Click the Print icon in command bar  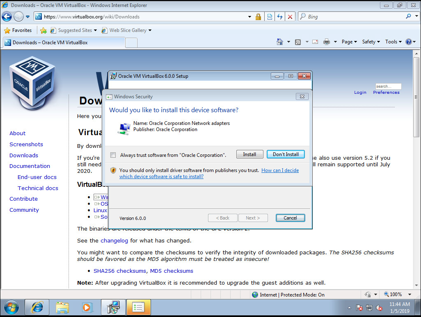coord(327,42)
